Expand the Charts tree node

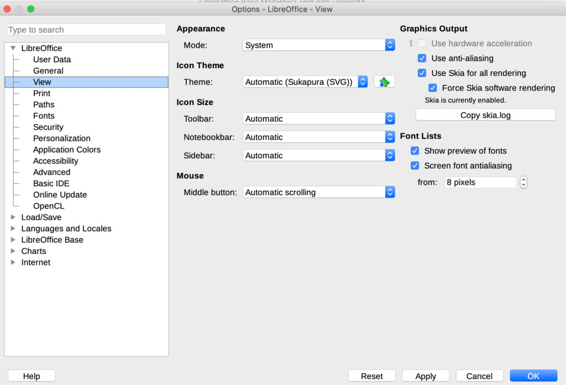[13, 251]
